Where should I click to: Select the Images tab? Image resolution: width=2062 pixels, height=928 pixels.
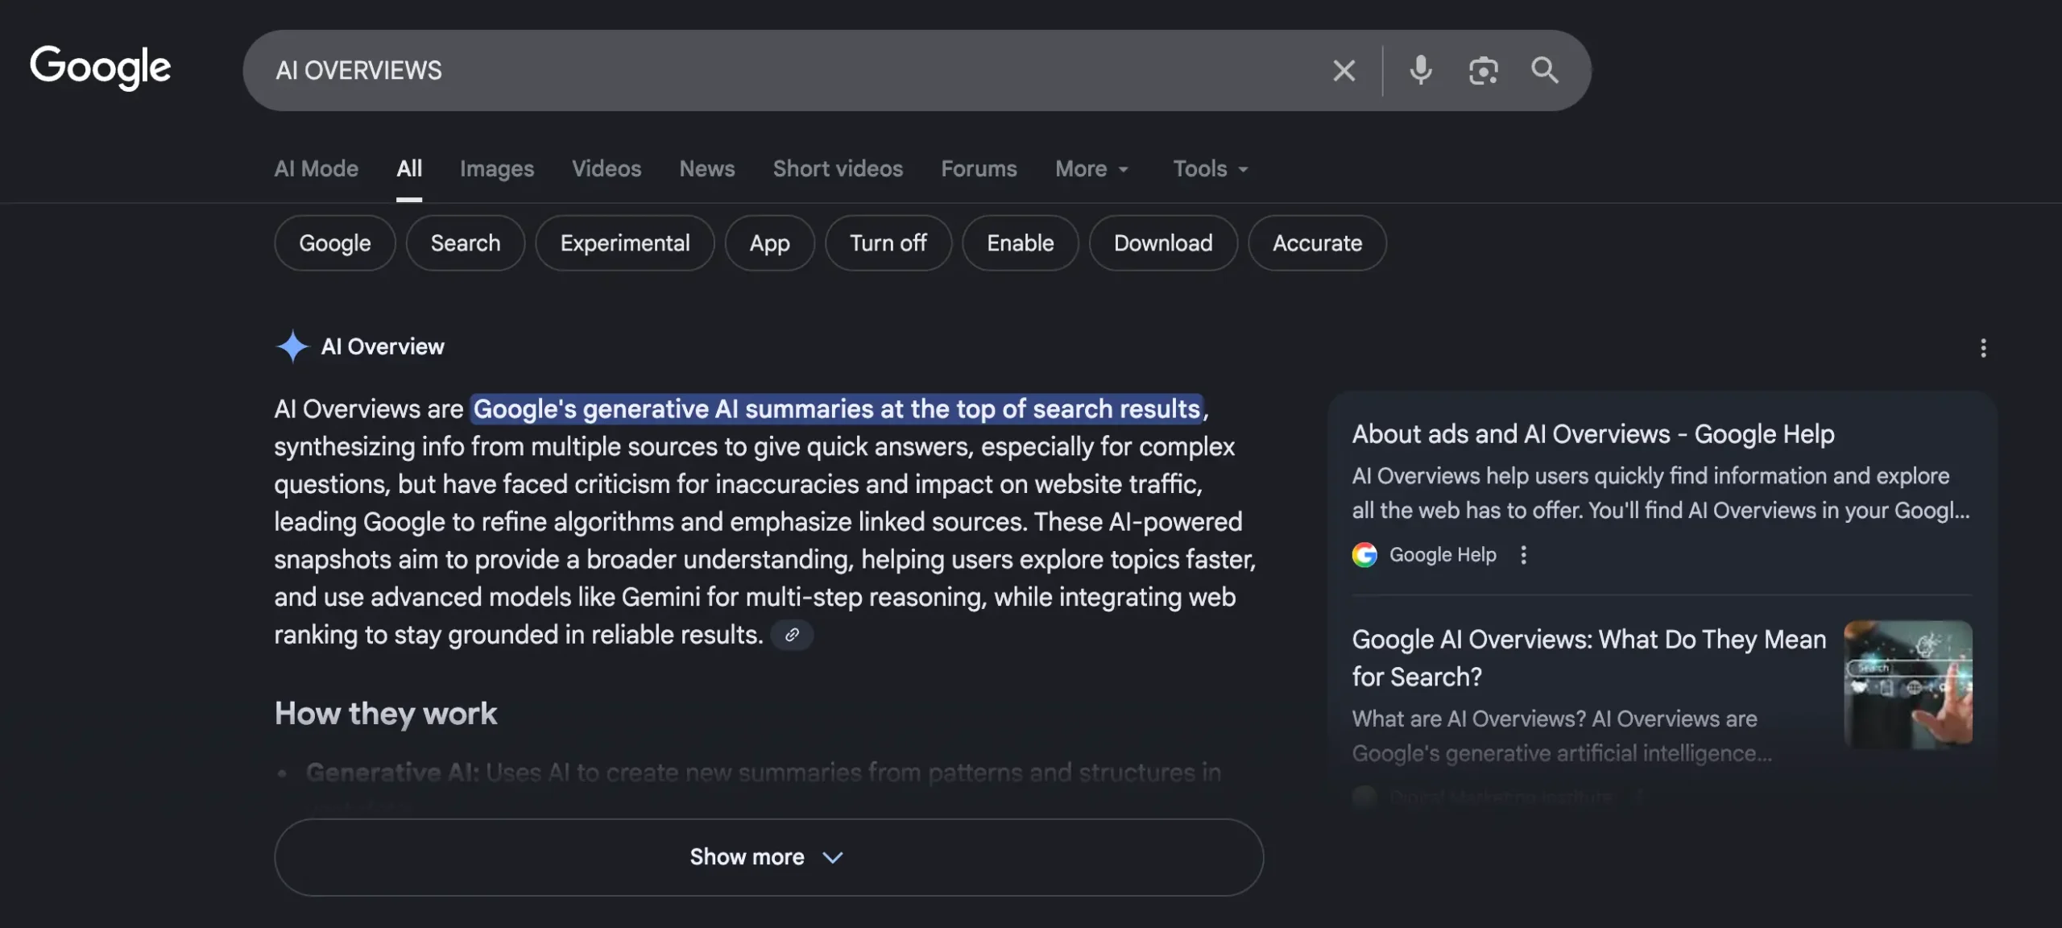pos(497,168)
